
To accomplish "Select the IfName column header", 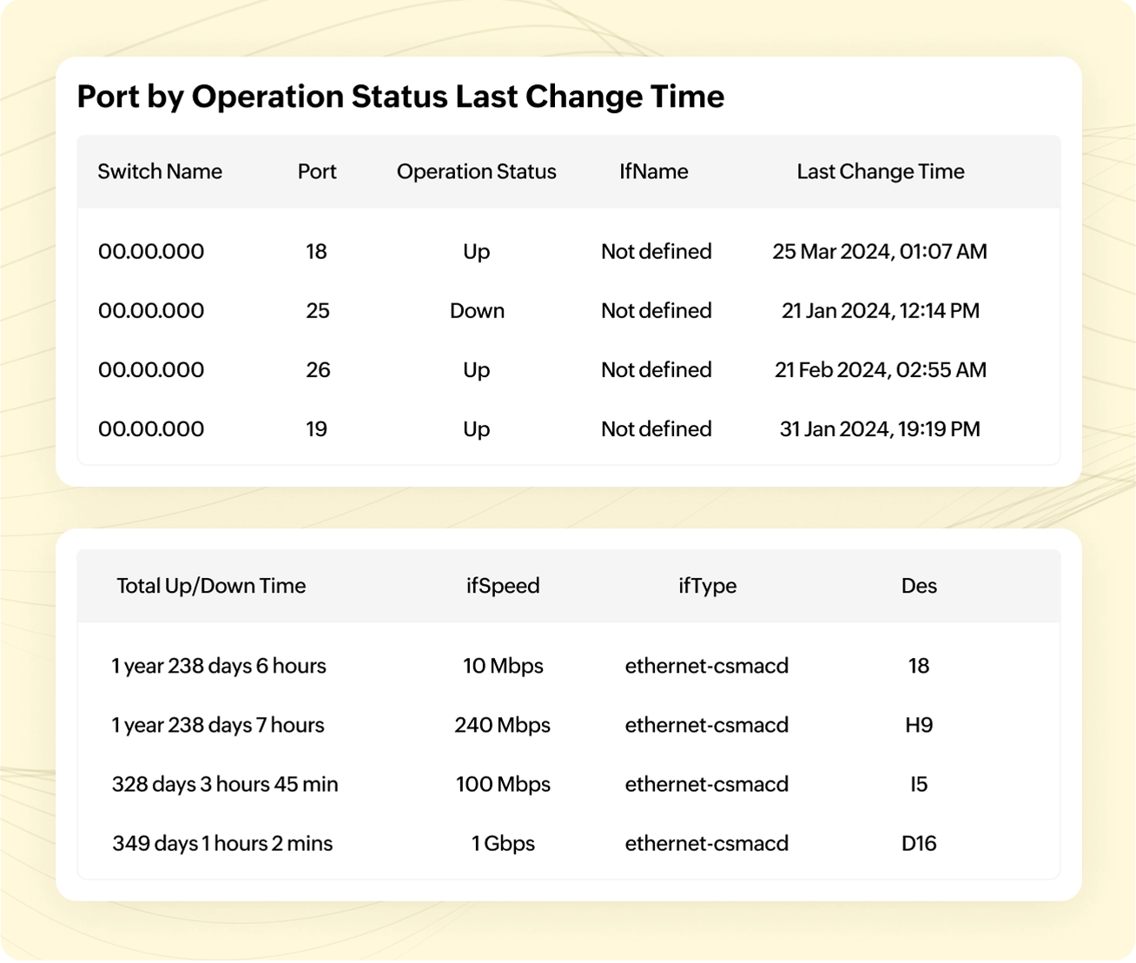I will (x=654, y=171).
